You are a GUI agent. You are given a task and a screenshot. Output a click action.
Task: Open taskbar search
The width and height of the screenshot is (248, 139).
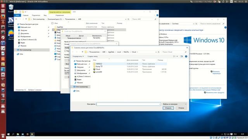tap(13, 134)
